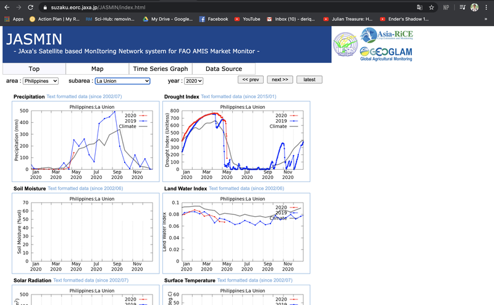Open the Time Series Graph tab
Viewport: 494px width, 305px height.
[x=161, y=69]
